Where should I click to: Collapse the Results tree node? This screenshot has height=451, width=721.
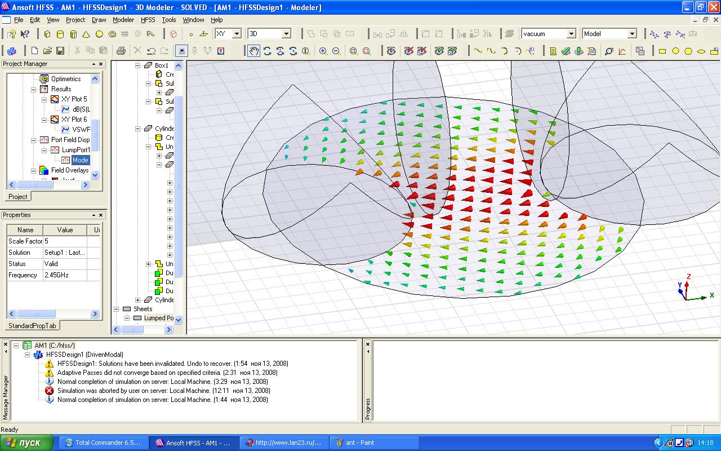(34, 89)
